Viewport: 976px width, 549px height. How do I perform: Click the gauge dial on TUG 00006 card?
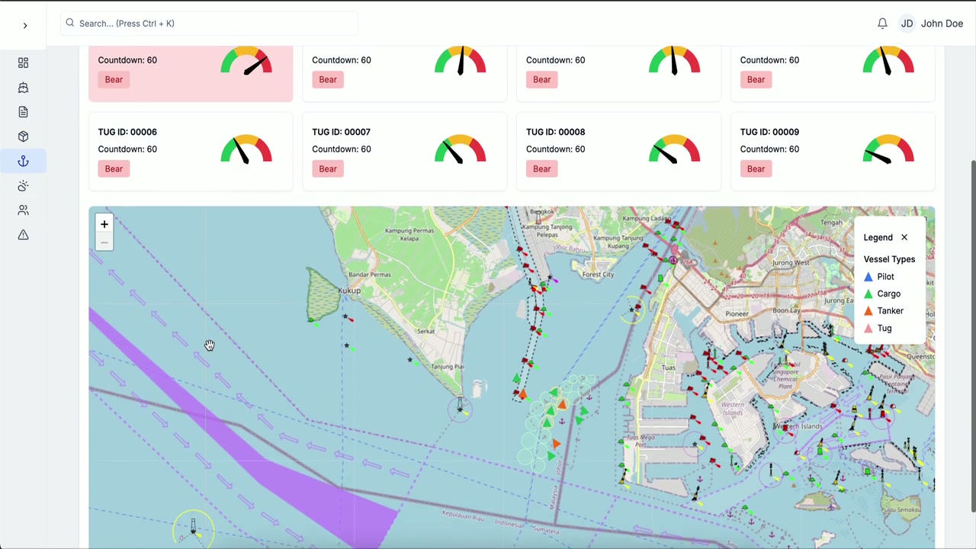point(246,149)
